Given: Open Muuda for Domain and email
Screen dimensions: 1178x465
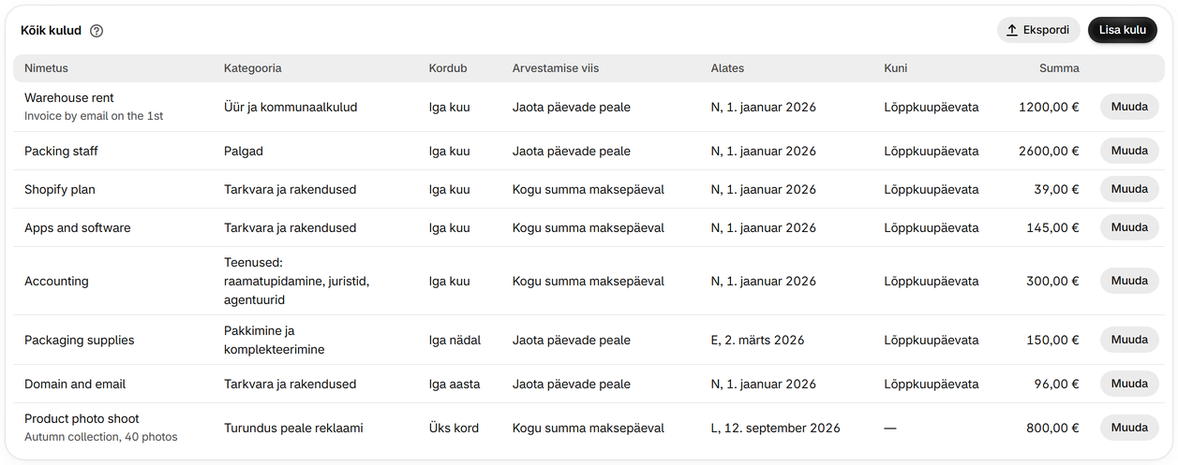Looking at the screenshot, I should tap(1129, 384).
